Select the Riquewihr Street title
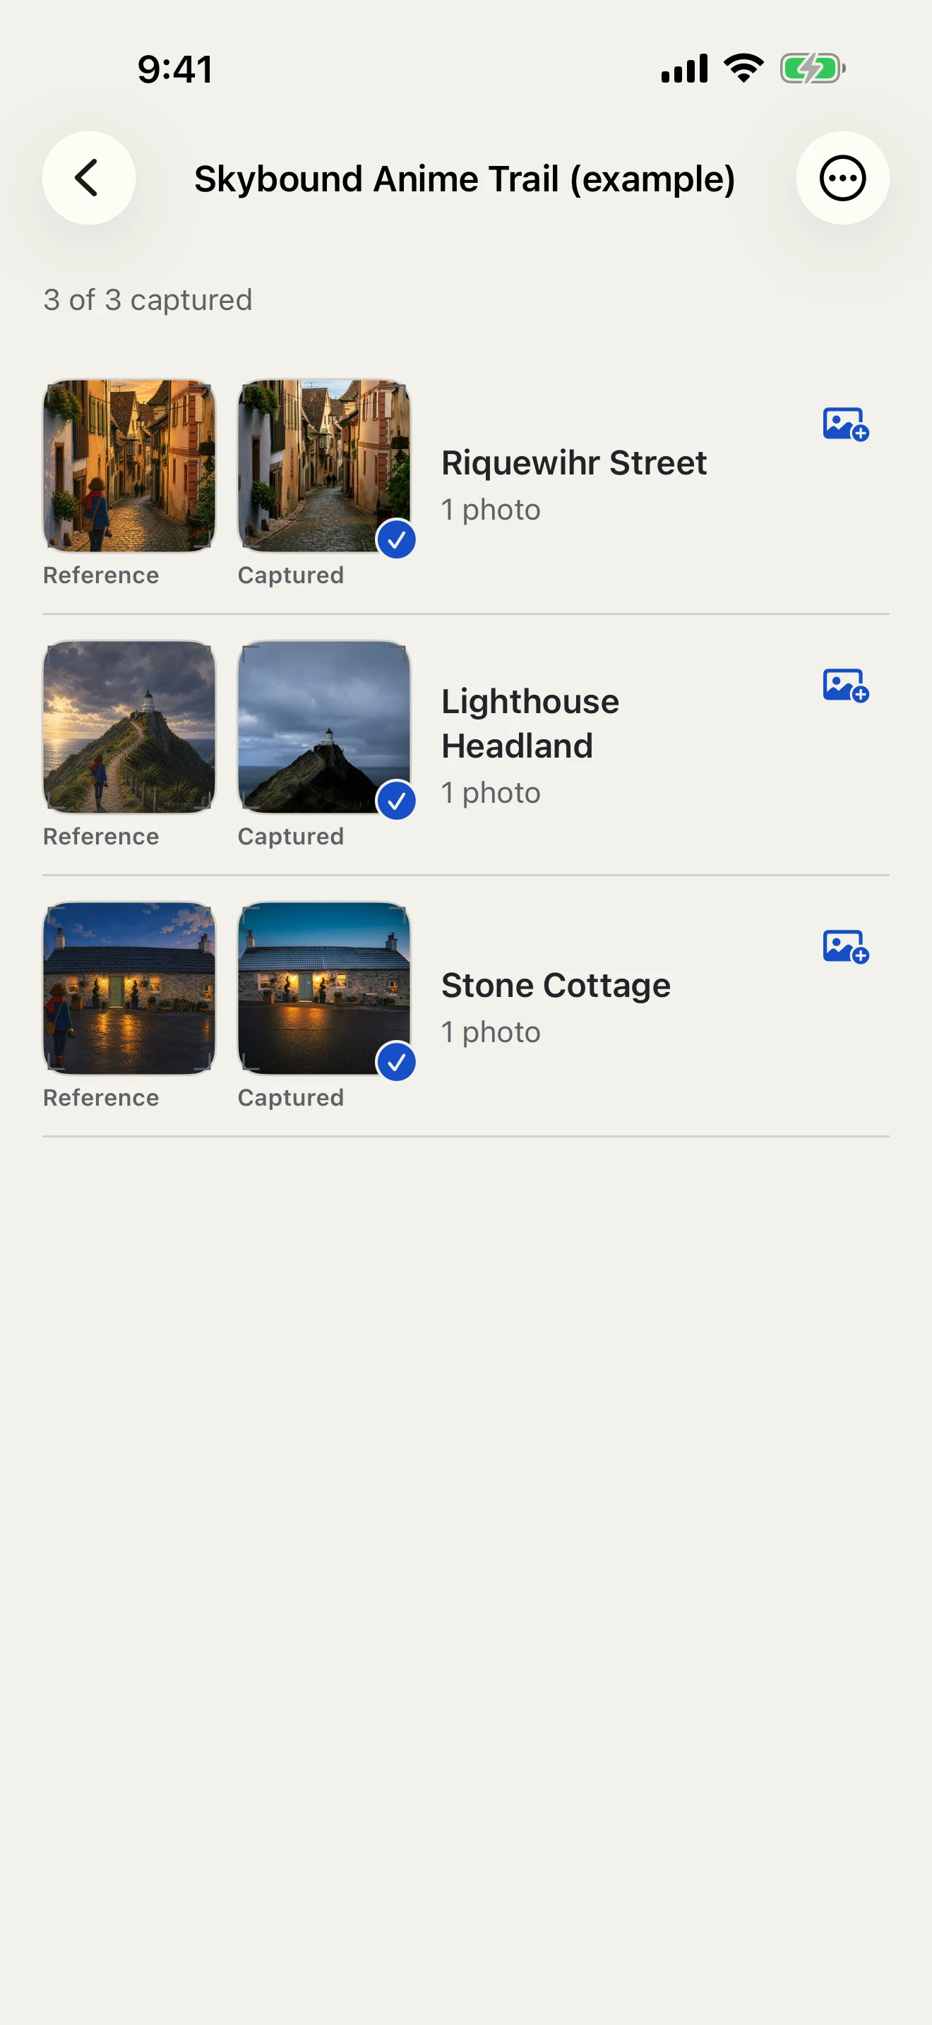Image resolution: width=932 pixels, height=2025 pixels. pyautogui.click(x=573, y=462)
